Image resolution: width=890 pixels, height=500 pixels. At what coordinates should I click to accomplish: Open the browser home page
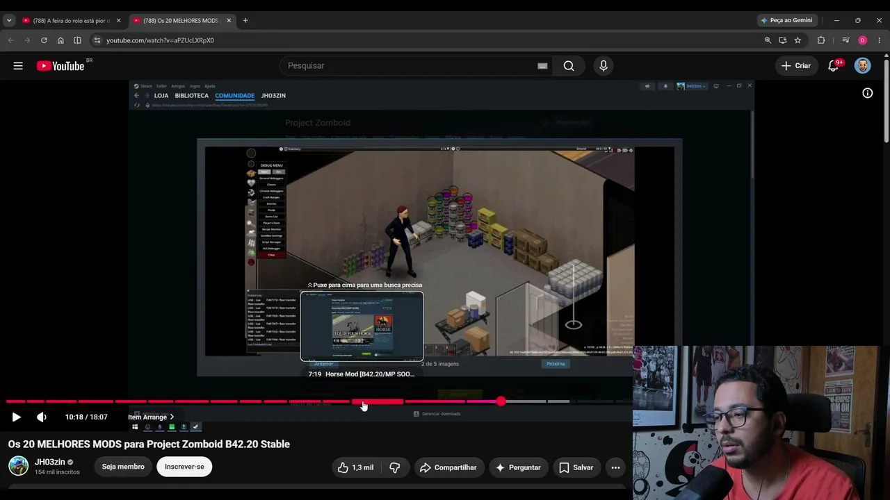click(x=60, y=40)
